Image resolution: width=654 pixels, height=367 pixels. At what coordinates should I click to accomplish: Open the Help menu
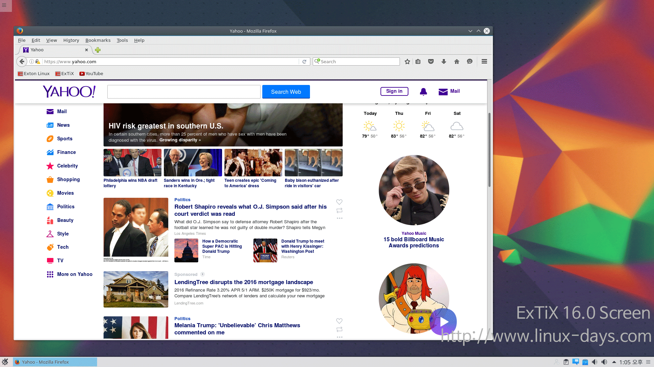139,40
